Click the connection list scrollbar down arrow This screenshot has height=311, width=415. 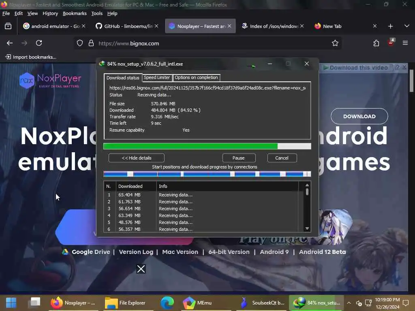coord(307,228)
